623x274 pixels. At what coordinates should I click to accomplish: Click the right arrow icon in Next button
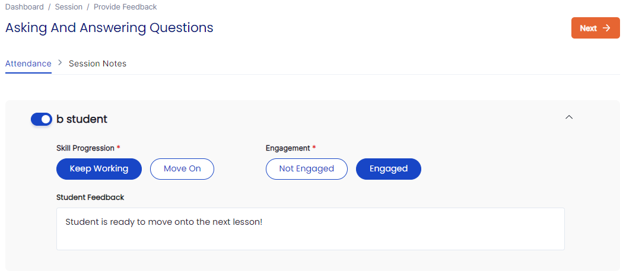tap(606, 28)
